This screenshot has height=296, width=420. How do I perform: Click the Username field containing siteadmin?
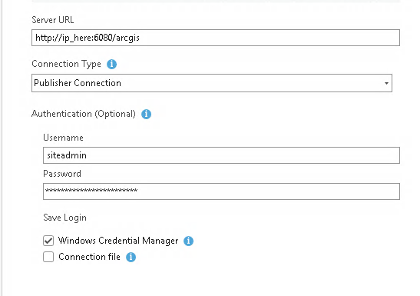click(221, 155)
